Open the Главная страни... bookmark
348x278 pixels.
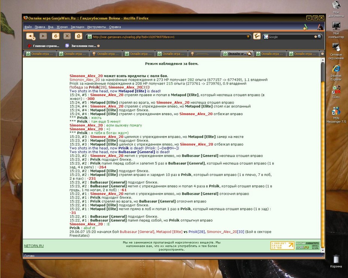(x=43, y=46)
